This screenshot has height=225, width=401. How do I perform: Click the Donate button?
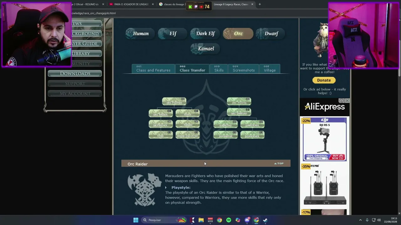coord(324,80)
